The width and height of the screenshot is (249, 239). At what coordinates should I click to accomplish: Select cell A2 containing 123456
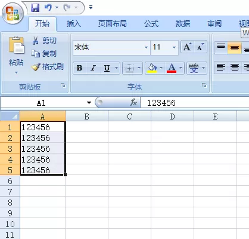click(43, 137)
